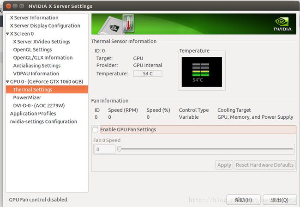Open Application Profiles page
Screen dimensions: 300x207
tap(33, 114)
